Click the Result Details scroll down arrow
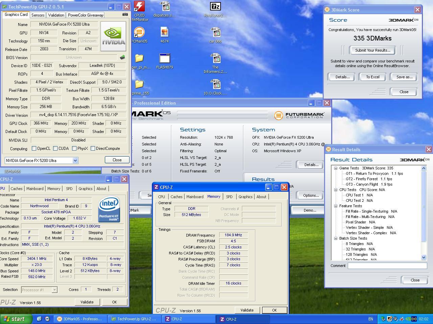This screenshot has height=324, width=433. pos(424,258)
